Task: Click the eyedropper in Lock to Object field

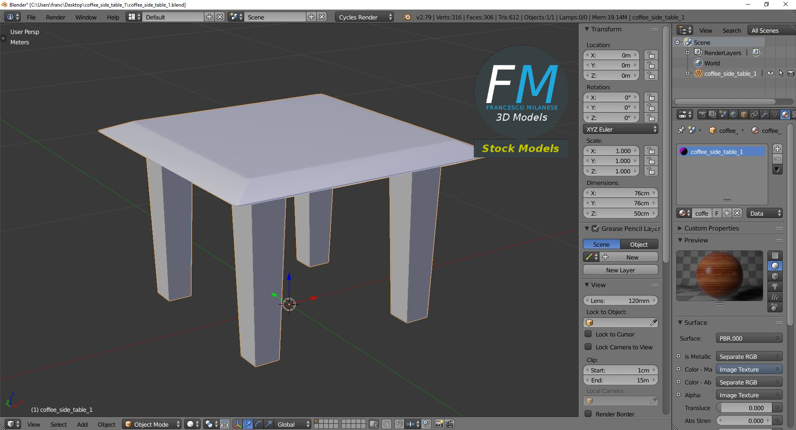Action: coord(653,322)
